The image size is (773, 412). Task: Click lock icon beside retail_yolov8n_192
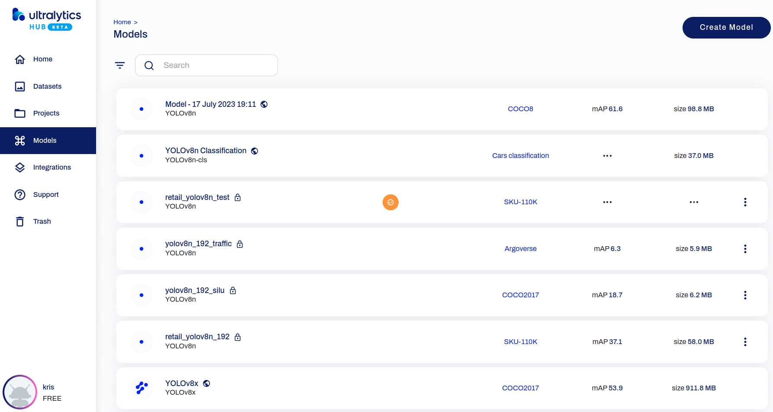[x=238, y=337]
